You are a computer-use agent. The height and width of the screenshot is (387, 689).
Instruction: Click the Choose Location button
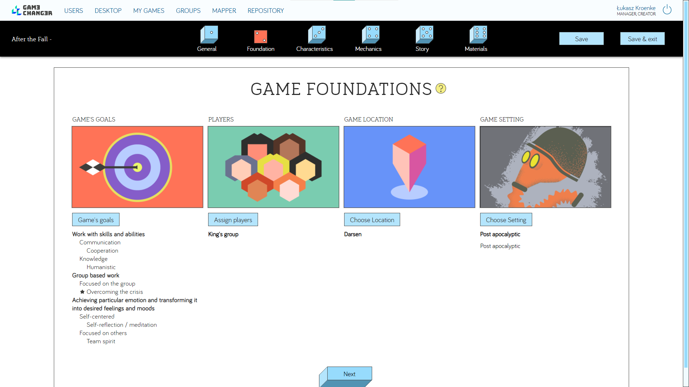tap(372, 220)
